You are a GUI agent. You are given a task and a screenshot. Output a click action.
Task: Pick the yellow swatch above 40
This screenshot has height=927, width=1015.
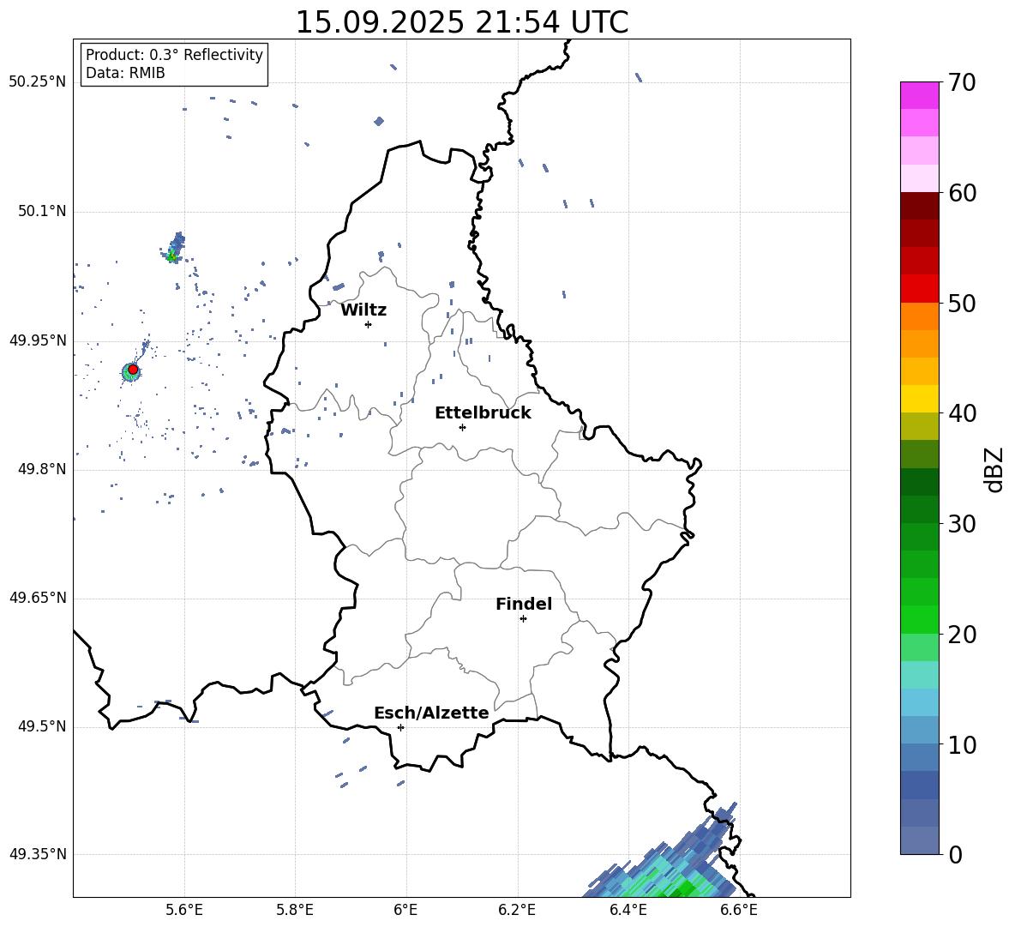(919, 400)
